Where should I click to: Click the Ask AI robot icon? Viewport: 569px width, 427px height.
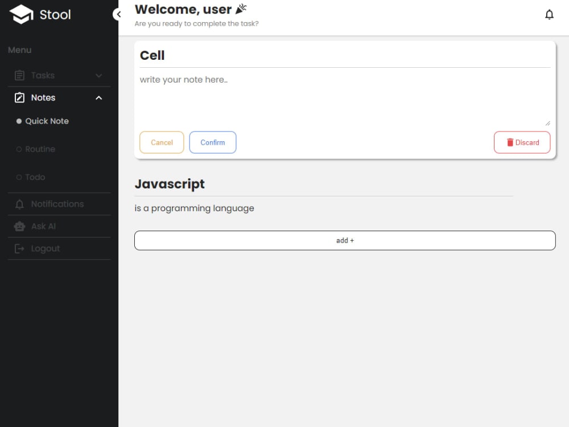point(19,226)
